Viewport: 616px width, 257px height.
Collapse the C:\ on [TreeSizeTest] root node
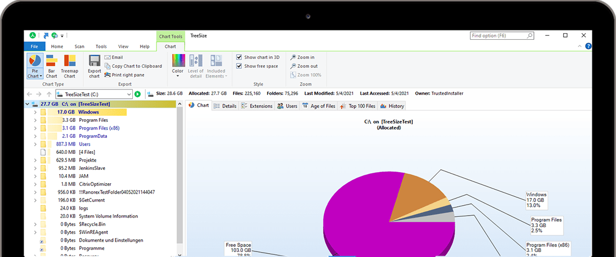pos(27,104)
